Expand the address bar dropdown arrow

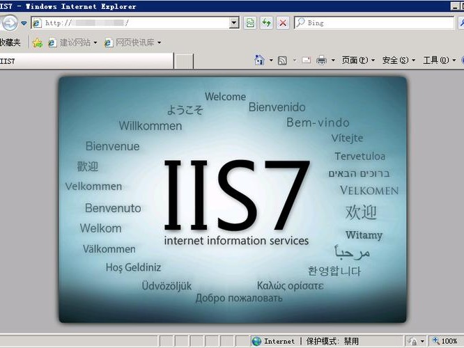234,23
